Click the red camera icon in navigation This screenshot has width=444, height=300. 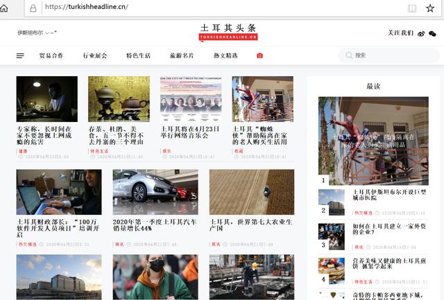(260, 55)
